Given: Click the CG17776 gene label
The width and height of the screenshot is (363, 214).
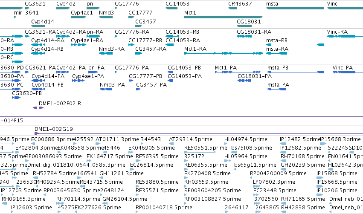Looking at the screenshot, I should (x=127, y=4).
